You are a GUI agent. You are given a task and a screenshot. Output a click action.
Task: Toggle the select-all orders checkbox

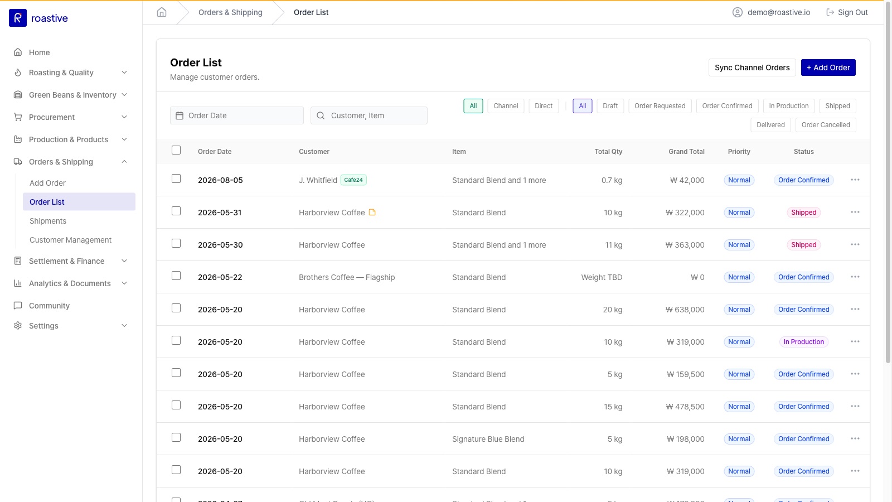(176, 150)
